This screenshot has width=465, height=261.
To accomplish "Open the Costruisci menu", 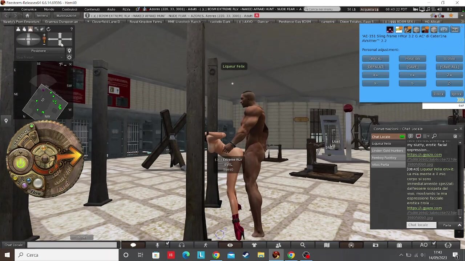I will coord(69,9).
